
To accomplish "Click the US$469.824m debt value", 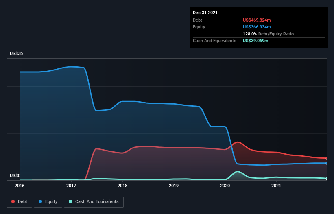I will click(257, 20).
